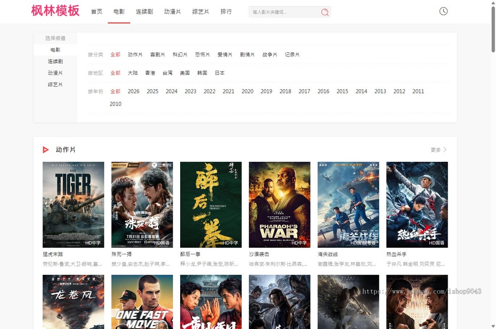Image resolution: width=496 pixels, height=329 pixels.
Task: Filter by 动作片 category
Action: [135, 54]
